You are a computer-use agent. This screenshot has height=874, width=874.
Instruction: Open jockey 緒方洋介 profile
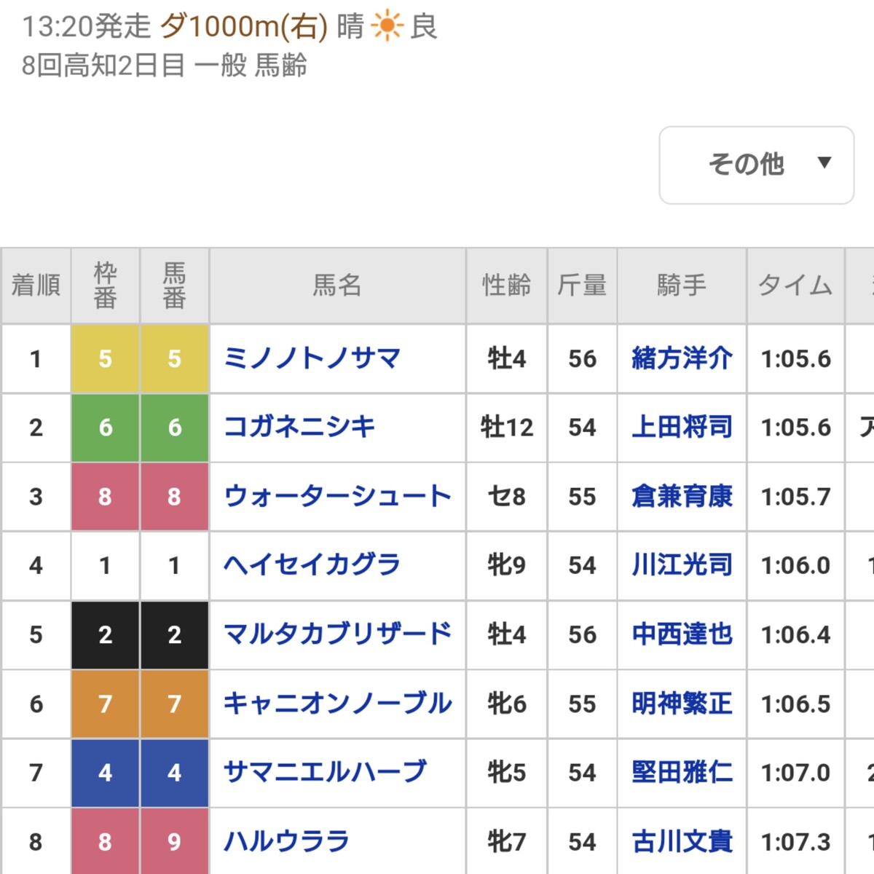[x=682, y=358]
